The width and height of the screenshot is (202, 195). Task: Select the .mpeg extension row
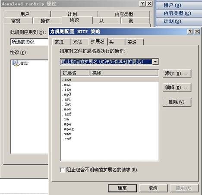coord(110,129)
